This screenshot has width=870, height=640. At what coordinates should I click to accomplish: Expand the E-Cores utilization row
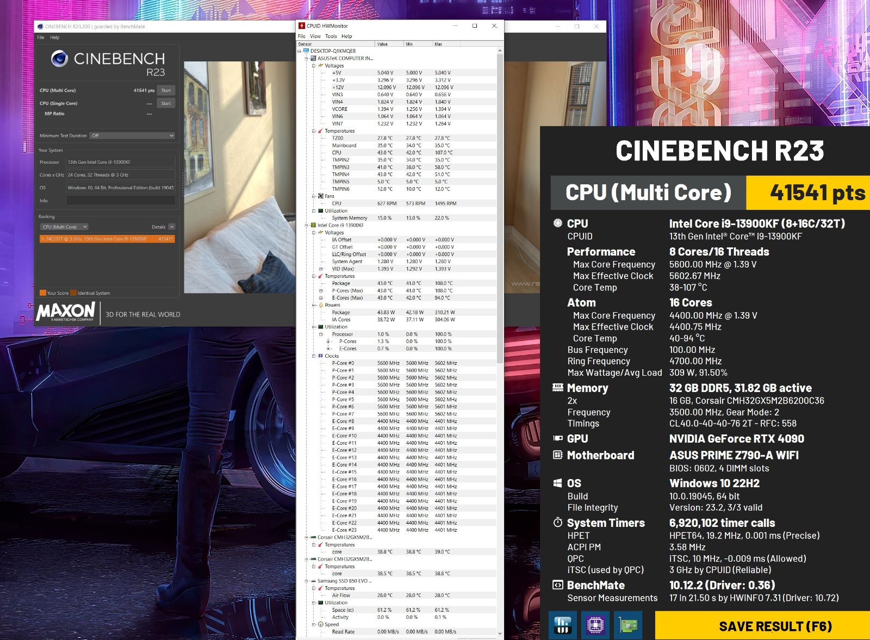[328, 349]
